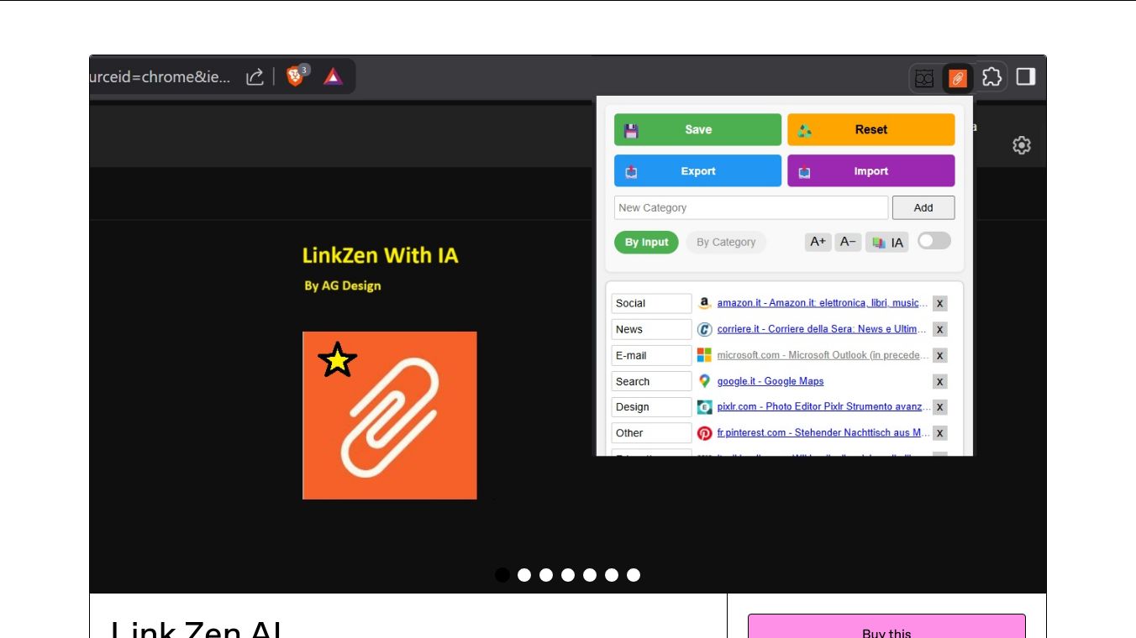This screenshot has height=638, width=1136.
Task: Click the "LinkZen With IA" heading text
Action: pyautogui.click(x=380, y=255)
